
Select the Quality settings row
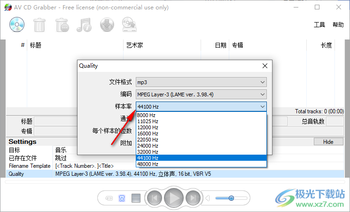coord(175,174)
